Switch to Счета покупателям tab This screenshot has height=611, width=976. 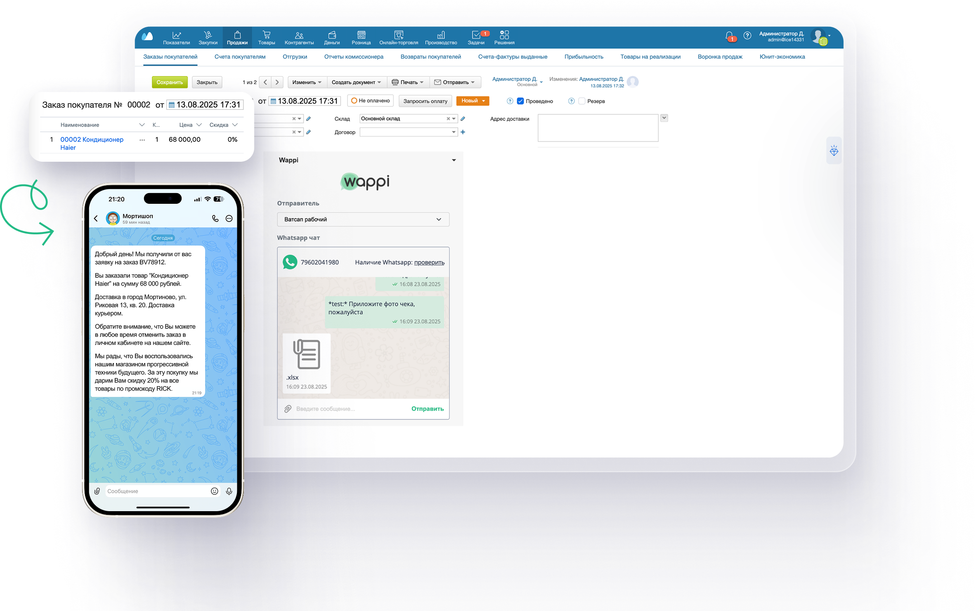240,57
